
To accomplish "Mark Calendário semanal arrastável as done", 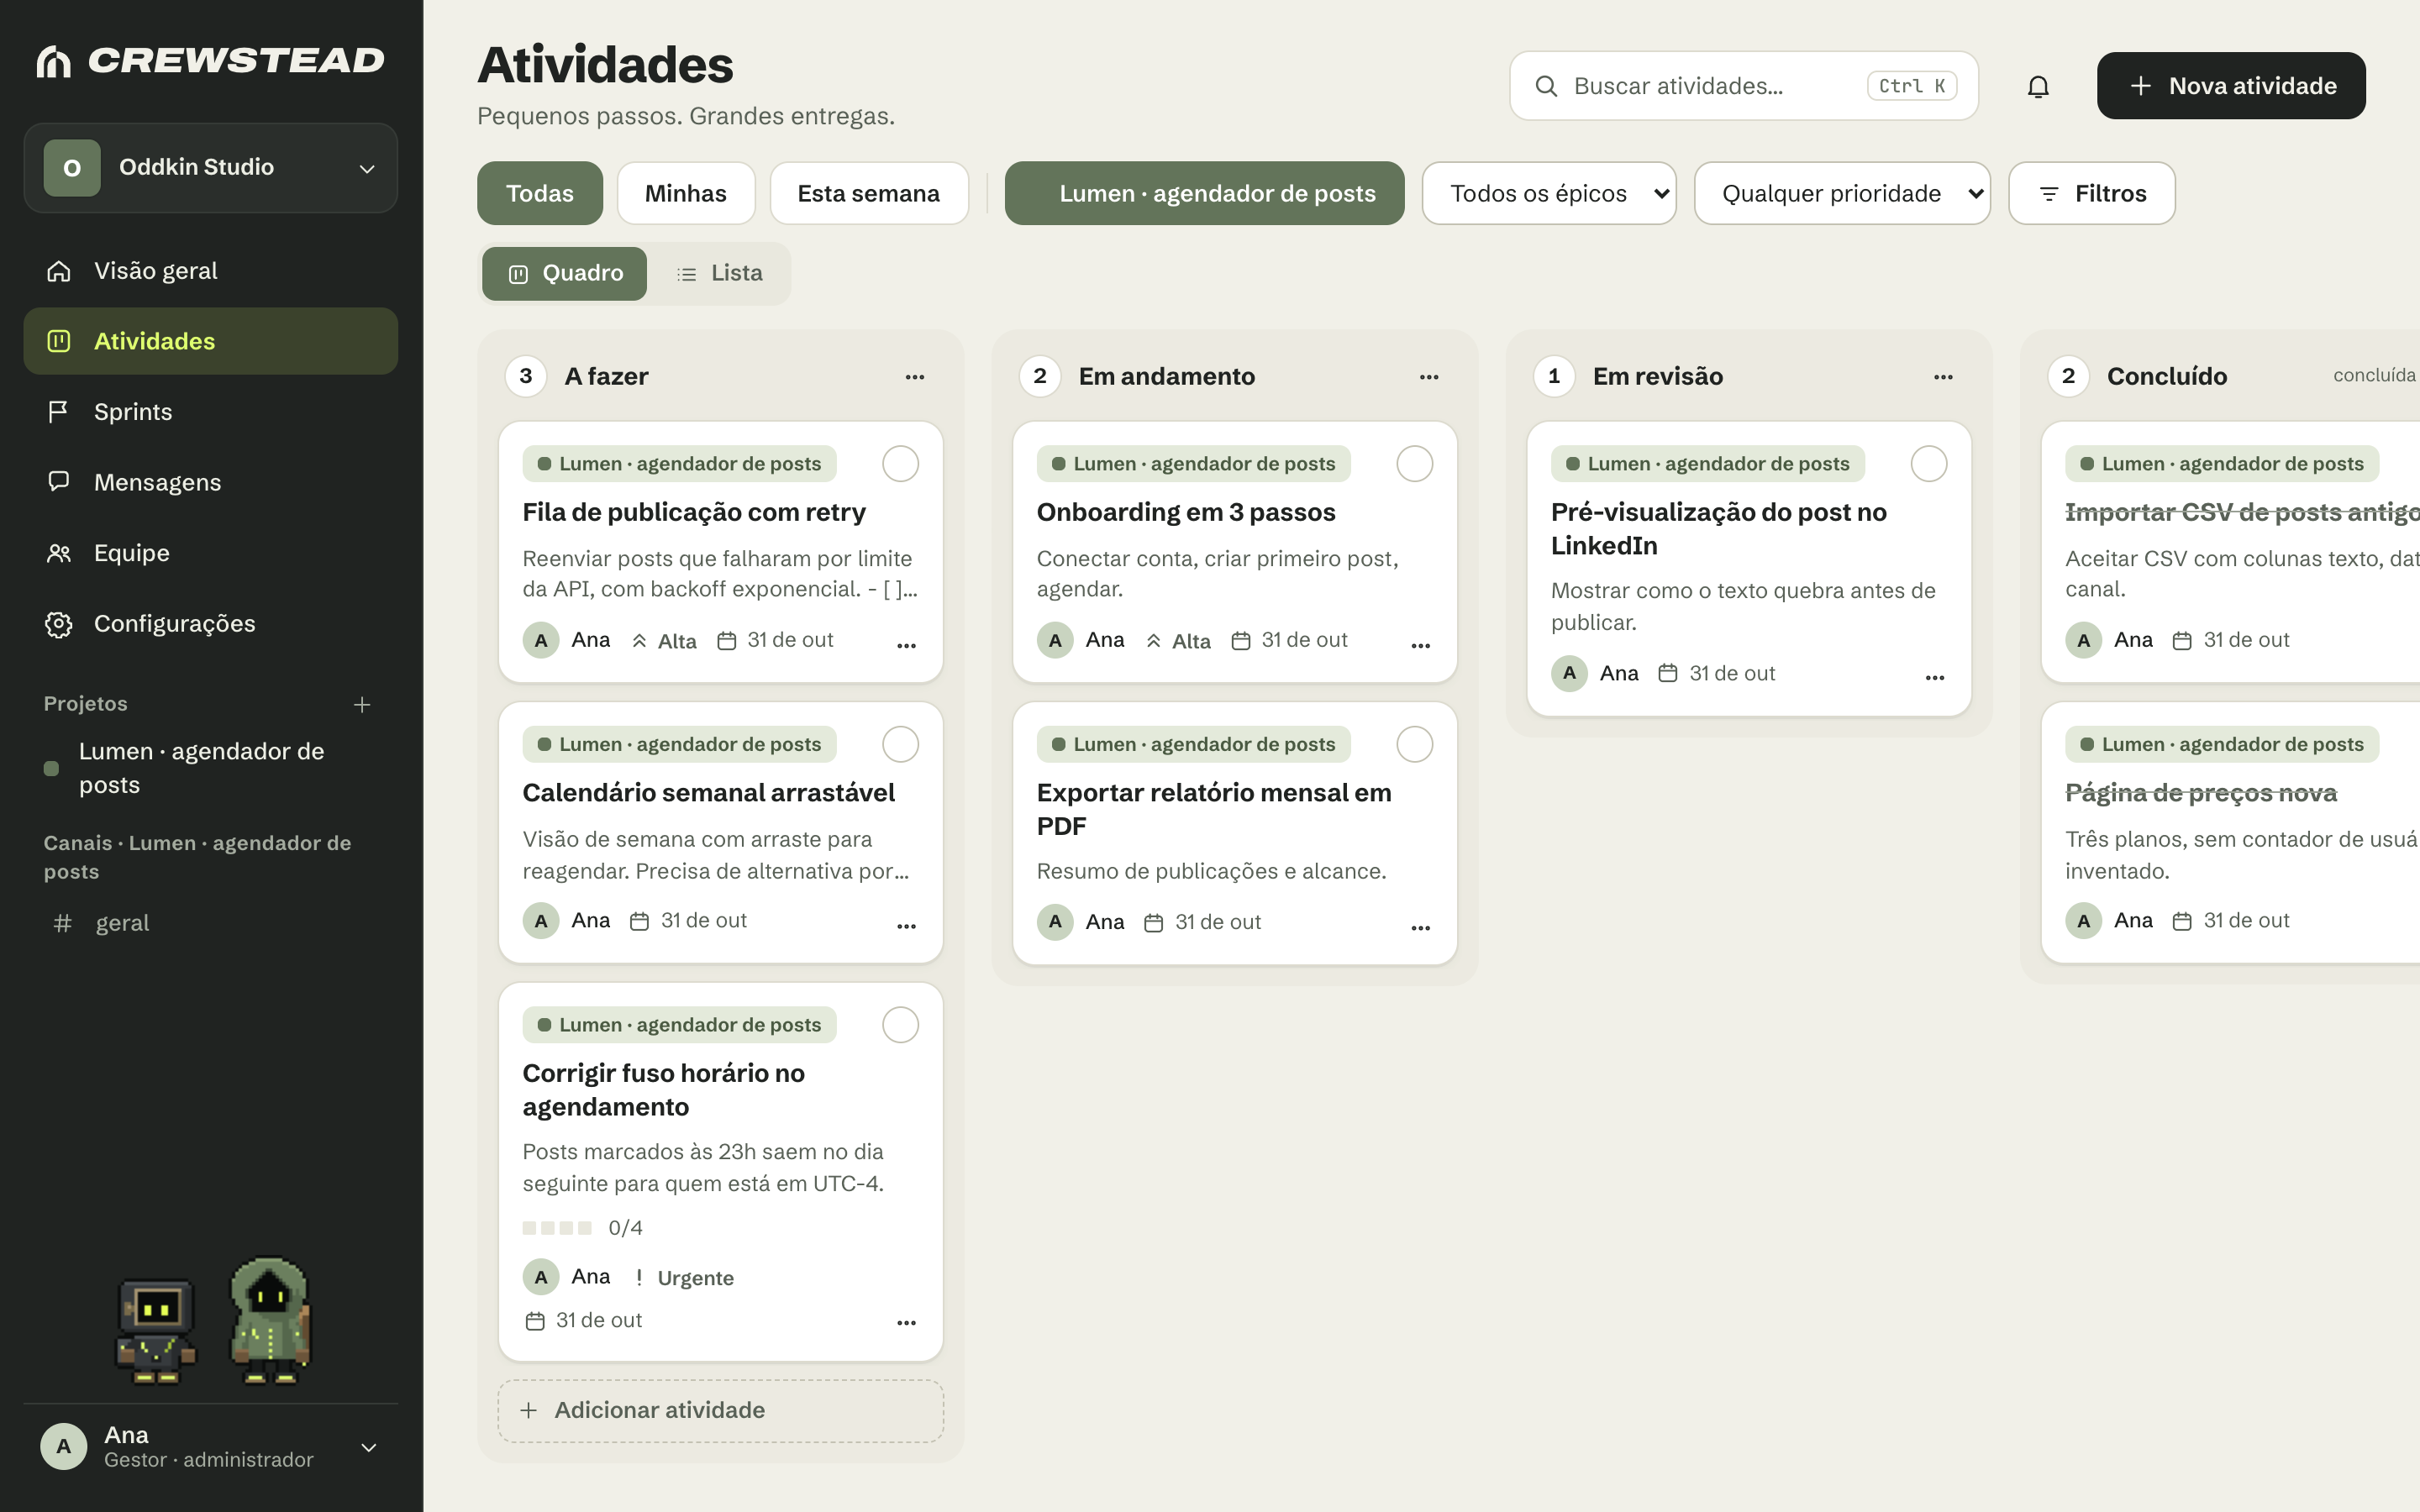I will tap(900, 744).
